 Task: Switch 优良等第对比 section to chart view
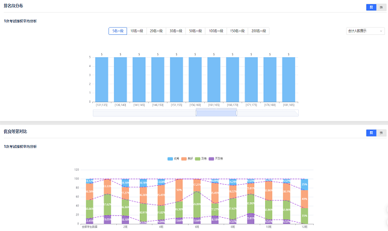371,133
